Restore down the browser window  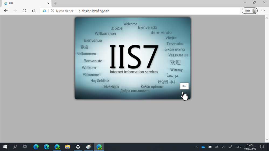coord(254,2)
